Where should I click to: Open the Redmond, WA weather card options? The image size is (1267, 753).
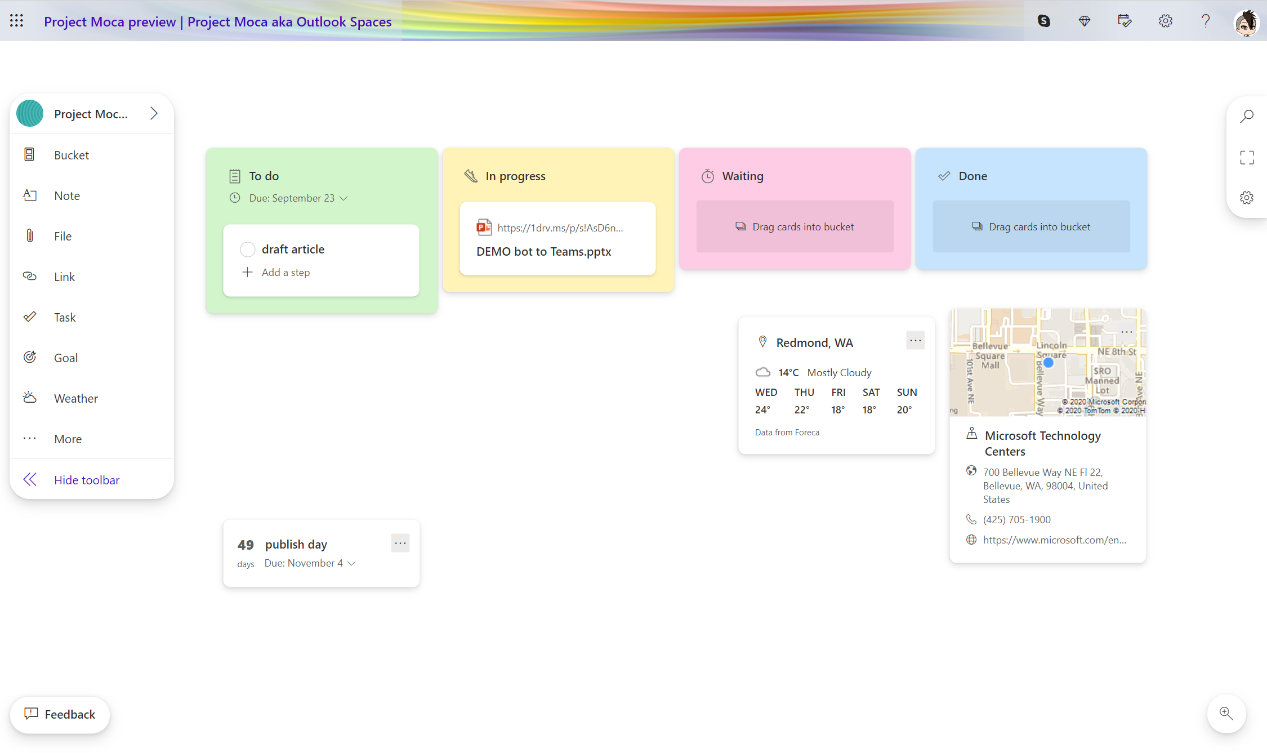click(x=916, y=340)
